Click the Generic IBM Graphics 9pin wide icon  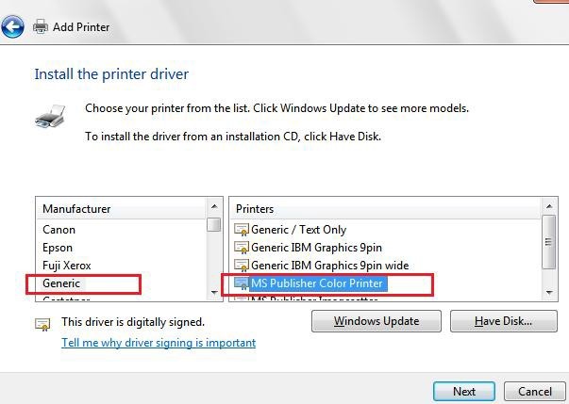tap(242, 265)
